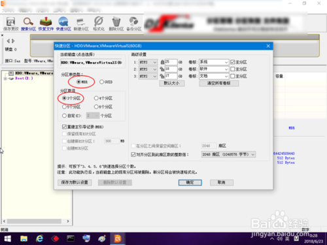This screenshot has height=245, width=327.
Task: Click left-panel scrollbar right arrow
Action: click(x=68, y=221)
